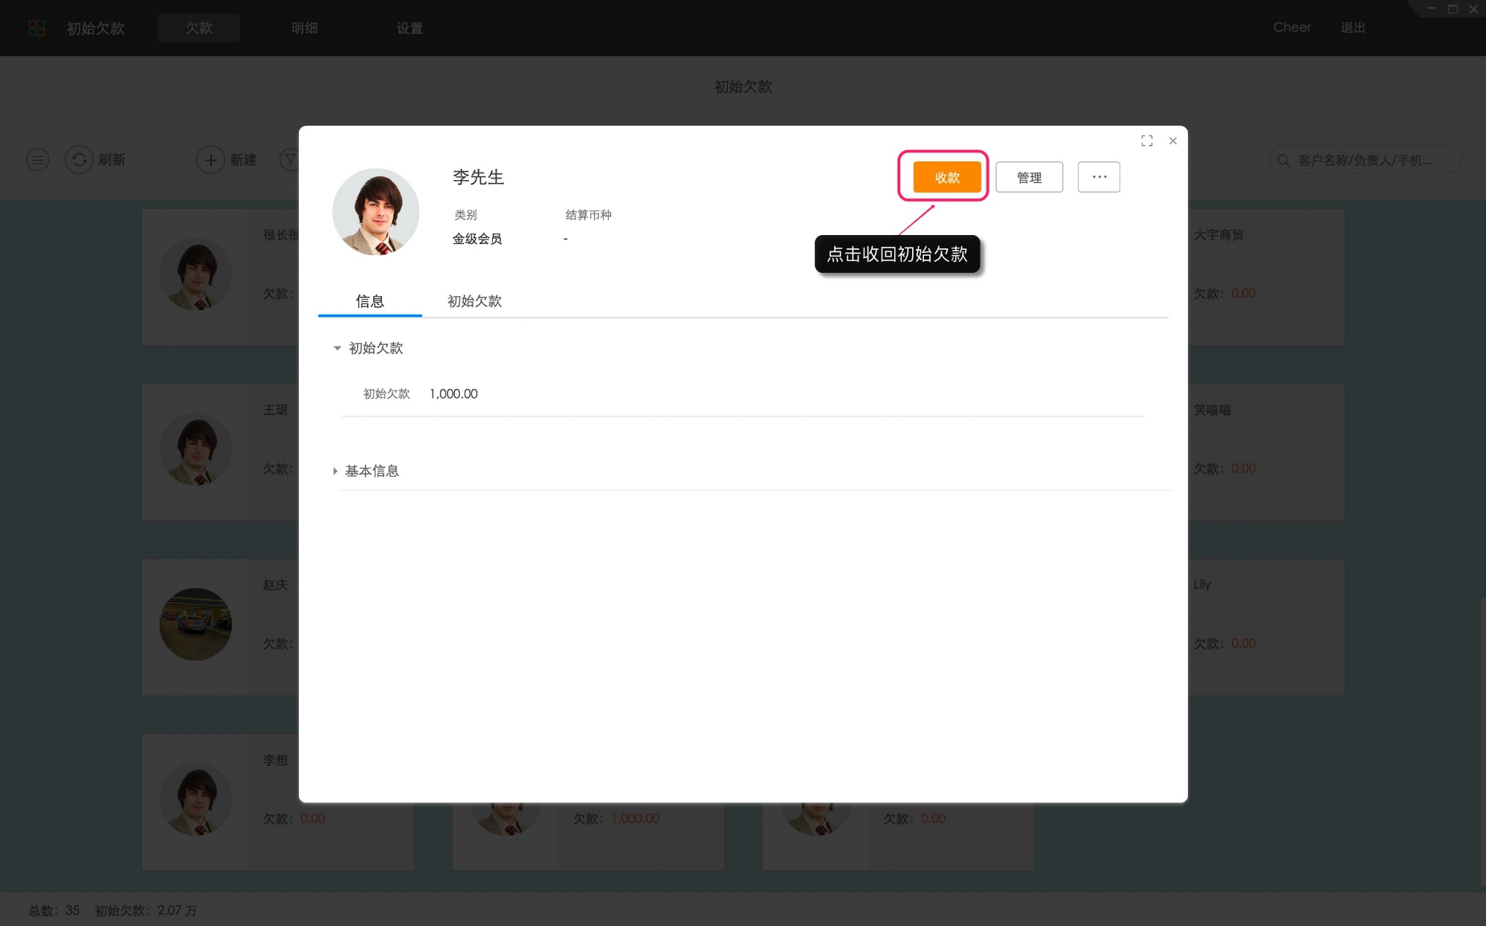Switch to the 明细 tab
1486x926 pixels.
[x=305, y=28]
